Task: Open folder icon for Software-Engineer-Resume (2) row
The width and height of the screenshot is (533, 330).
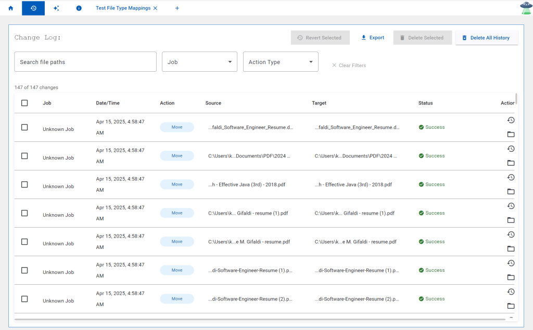Action: coord(511,306)
